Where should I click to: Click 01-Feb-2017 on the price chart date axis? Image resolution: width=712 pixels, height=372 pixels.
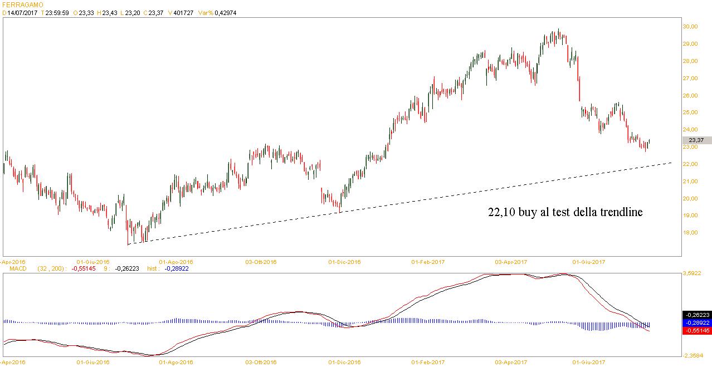pos(428,261)
